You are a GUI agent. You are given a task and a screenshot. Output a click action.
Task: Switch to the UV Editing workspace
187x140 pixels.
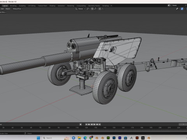[32, 6]
